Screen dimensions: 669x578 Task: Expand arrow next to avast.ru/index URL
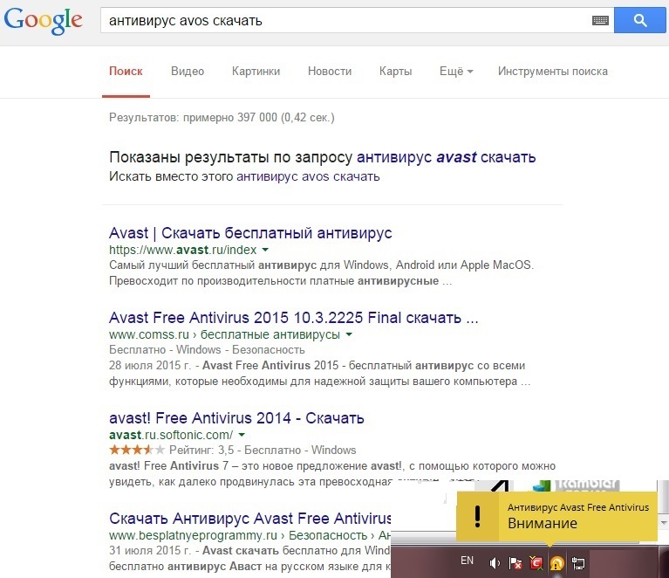click(x=265, y=250)
